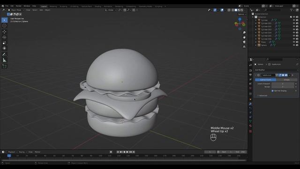The image size is (300, 169).
Task: Select the Transform tool
Action: pyautogui.click(x=4, y=48)
